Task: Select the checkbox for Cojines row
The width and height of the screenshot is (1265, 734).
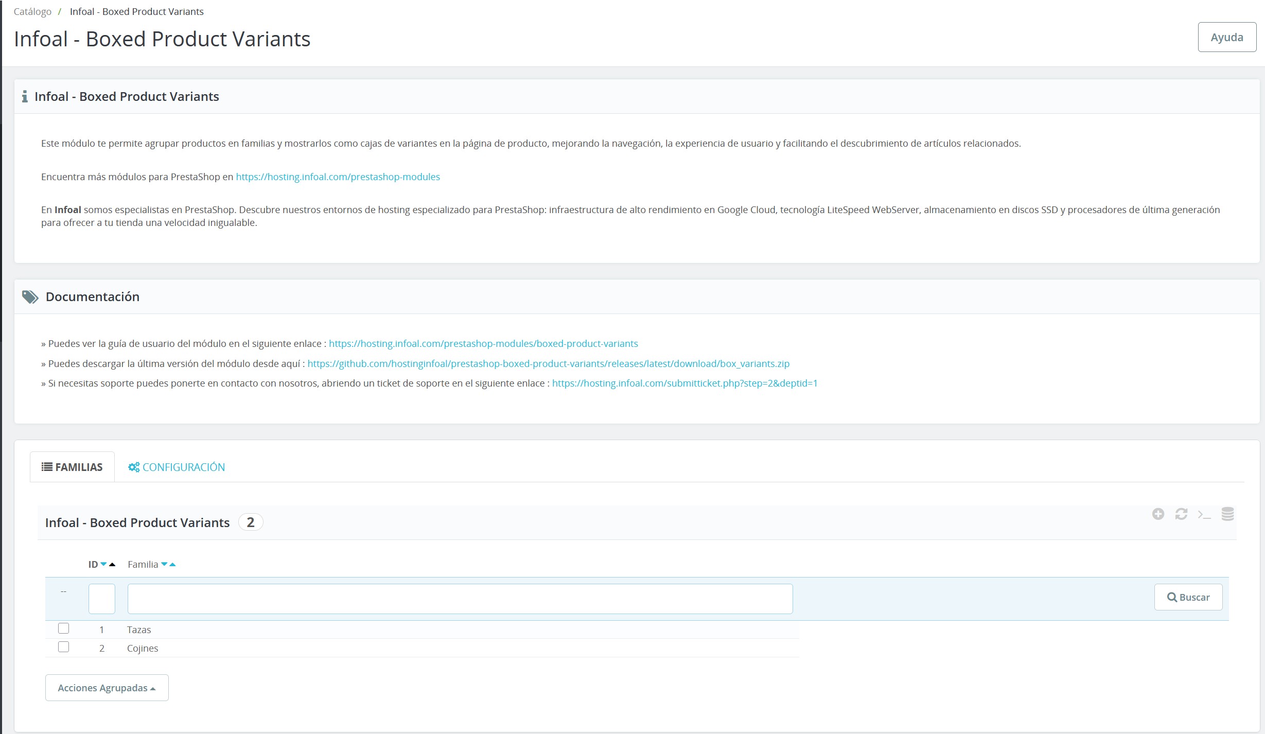Action: tap(63, 647)
